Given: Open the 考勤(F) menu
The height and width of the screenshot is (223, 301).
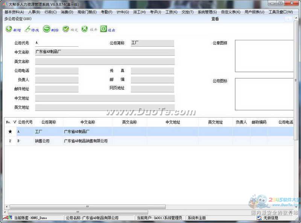Looking at the screenshot, I should tap(106, 12).
